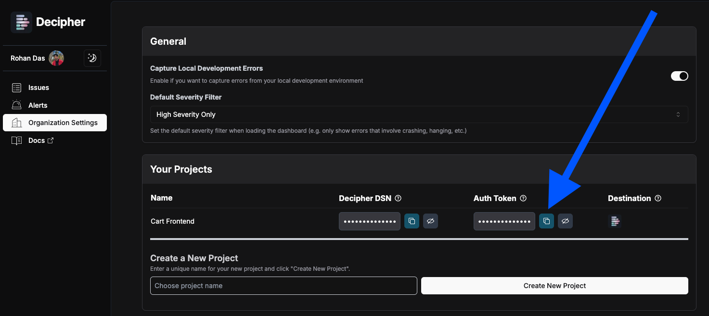
Task: Click Decipher DSN help icon
Action: coord(398,199)
